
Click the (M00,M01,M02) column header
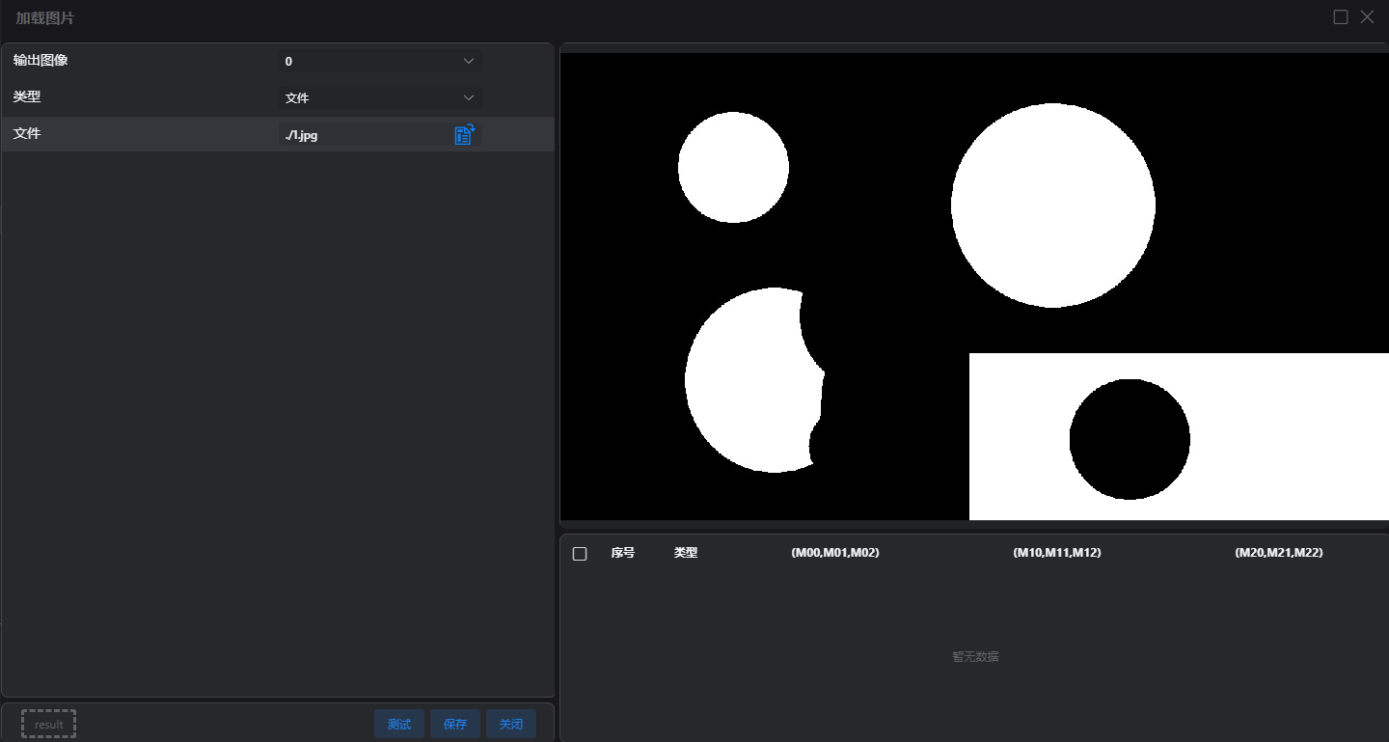[x=835, y=553]
